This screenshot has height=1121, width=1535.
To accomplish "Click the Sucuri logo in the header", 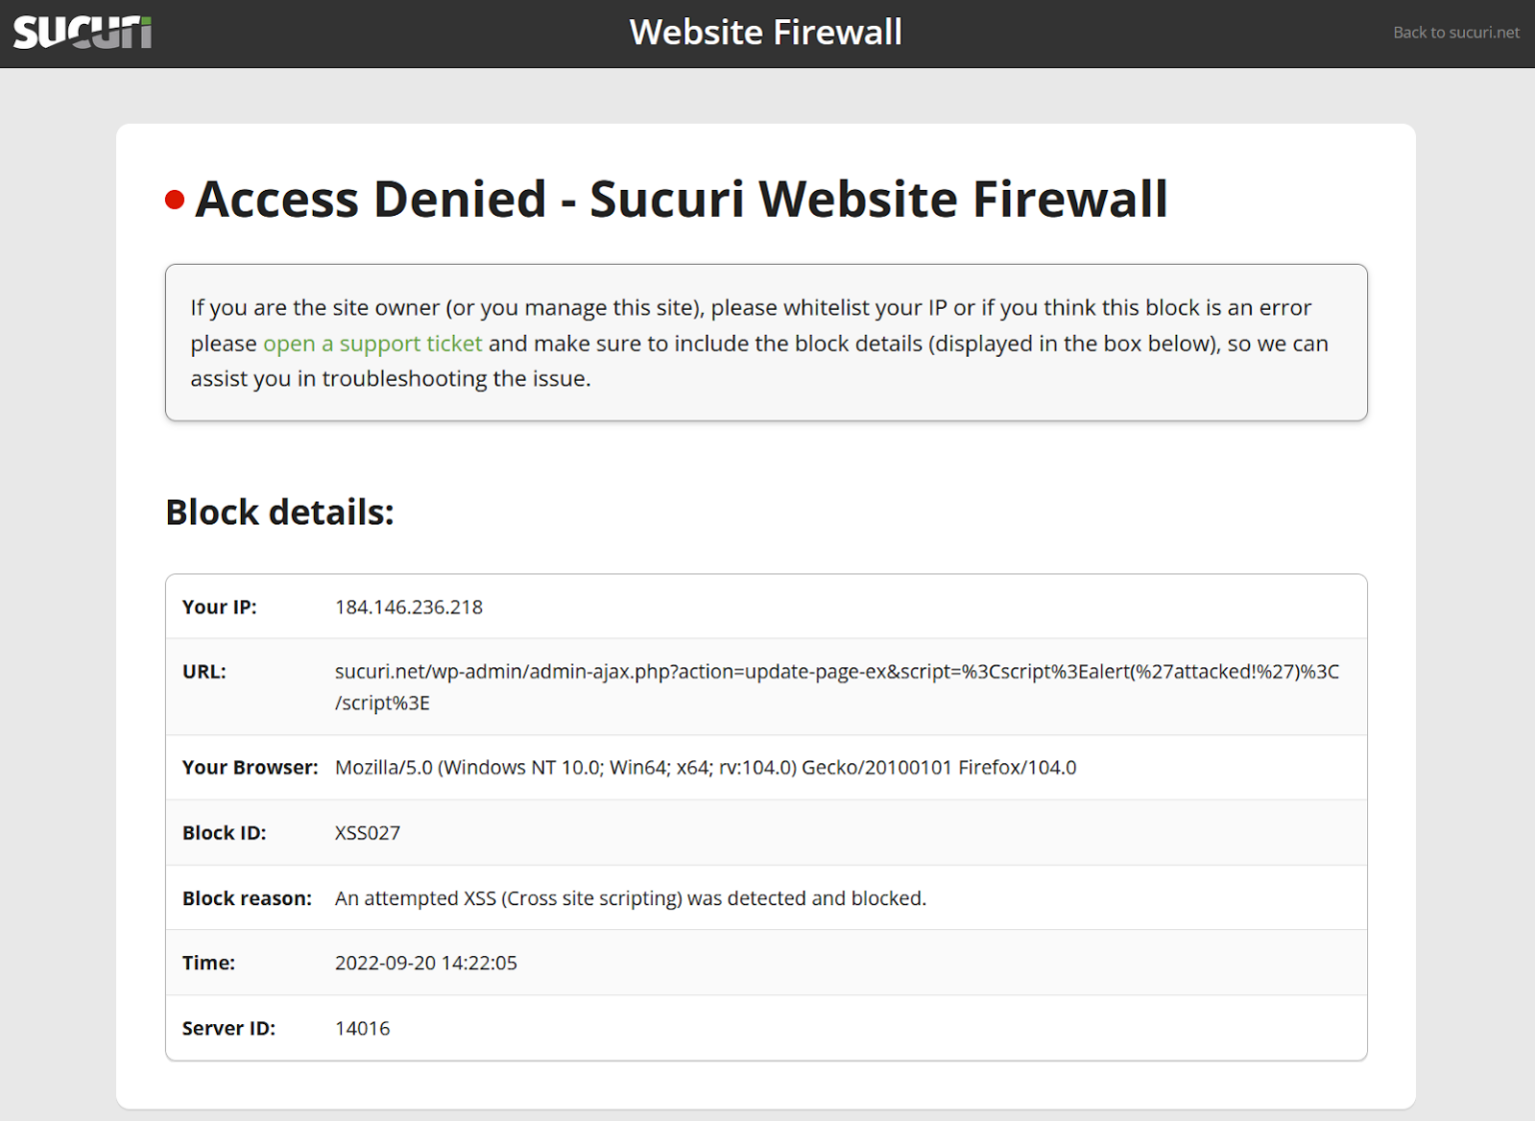I will tap(81, 31).
